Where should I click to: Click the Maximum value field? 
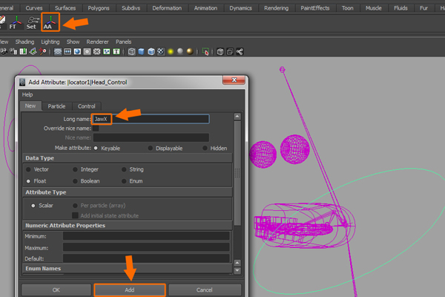click(x=146, y=247)
